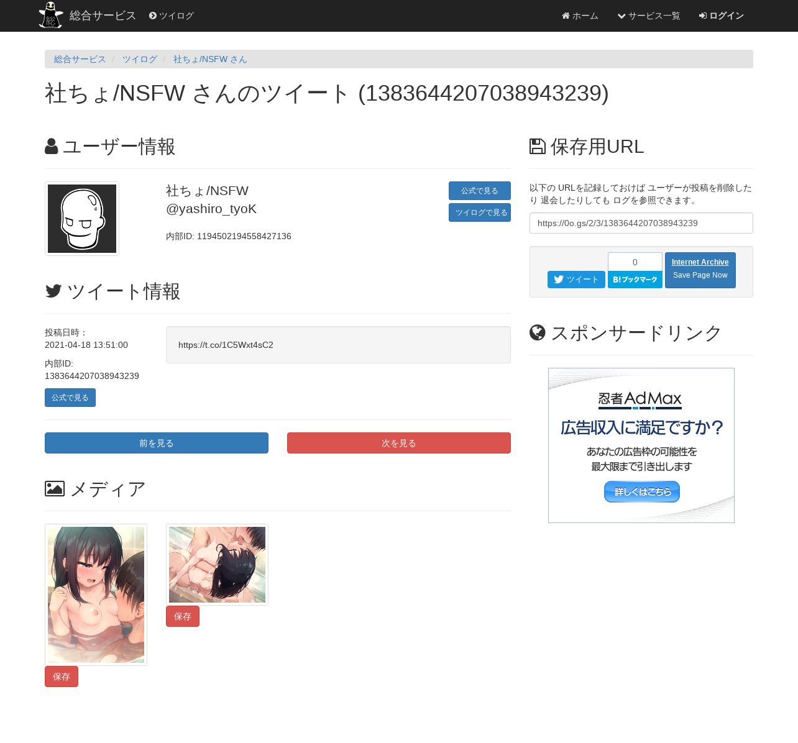Image resolution: width=798 pixels, height=743 pixels.
Task: Click 保存 button under first image
Action: click(x=62, y=677)
